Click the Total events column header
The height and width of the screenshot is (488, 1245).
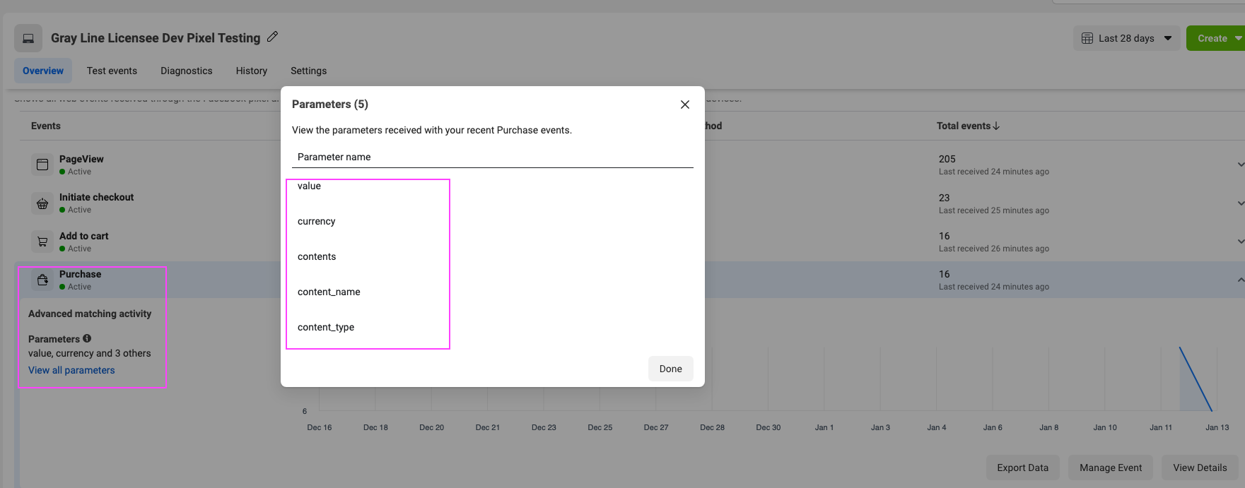click(963, 126)
